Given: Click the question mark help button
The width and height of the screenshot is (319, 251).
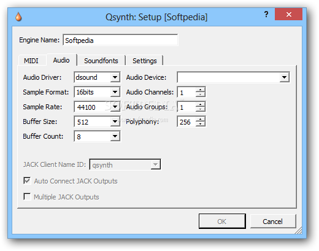Looking at the screenshot, I should click(266, 14).
